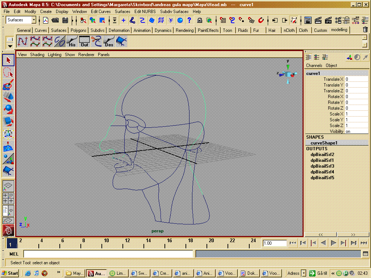Pick the Move tool cone icon
Screen dimensions: 371x278
click(x=8, y=97)
